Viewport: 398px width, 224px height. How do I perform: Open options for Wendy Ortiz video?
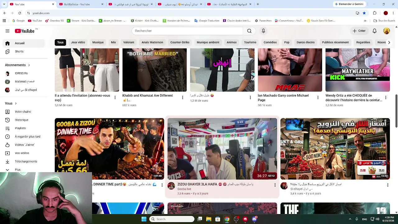(x=386, y=98)
